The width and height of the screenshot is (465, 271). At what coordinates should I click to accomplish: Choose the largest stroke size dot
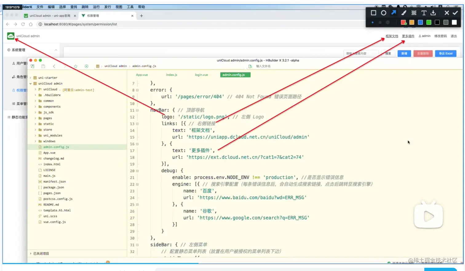(388, 22)
